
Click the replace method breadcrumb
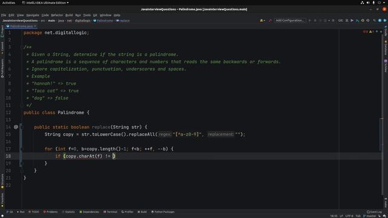pyautogui.click(x=122, y=21)
